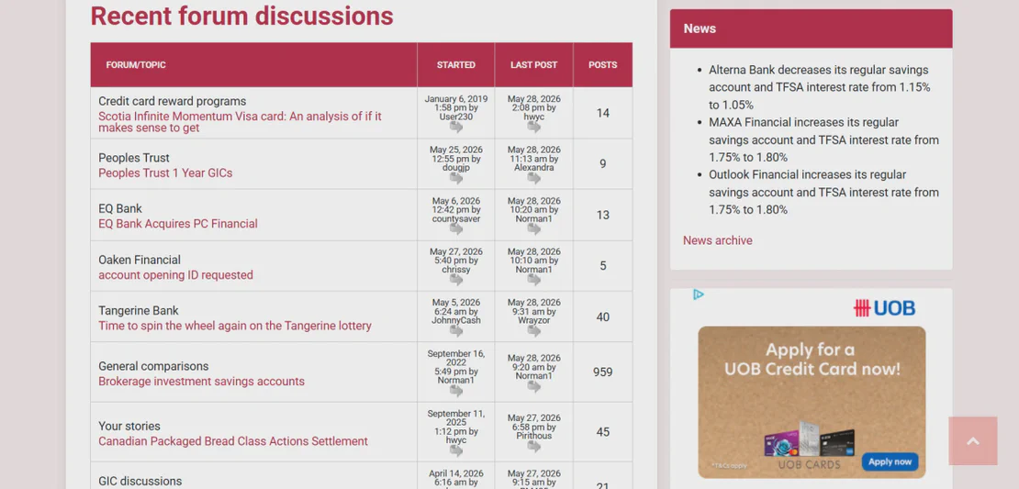Click the Tangerine Bank forum name

pyautogui.click(x=139, y=310)
